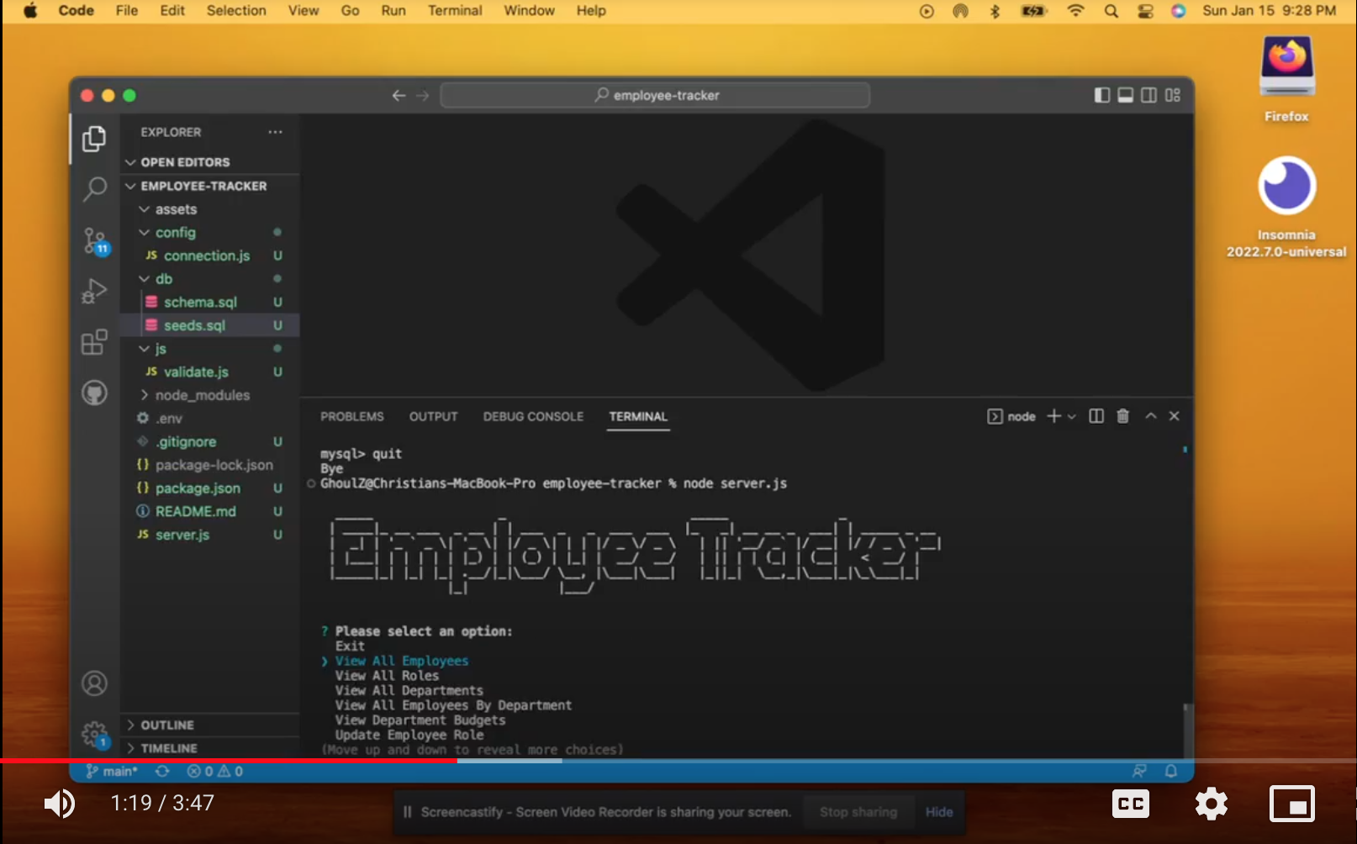Open the Run and Debug sidebar icon

point(94,292)
